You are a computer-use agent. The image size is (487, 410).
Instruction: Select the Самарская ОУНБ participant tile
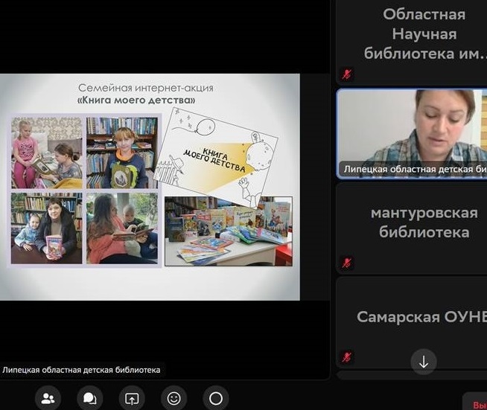pos(412,322)
